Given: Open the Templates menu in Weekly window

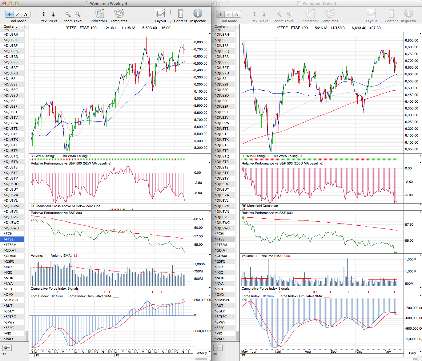Looking at the screenshot, I should (119, 14).
